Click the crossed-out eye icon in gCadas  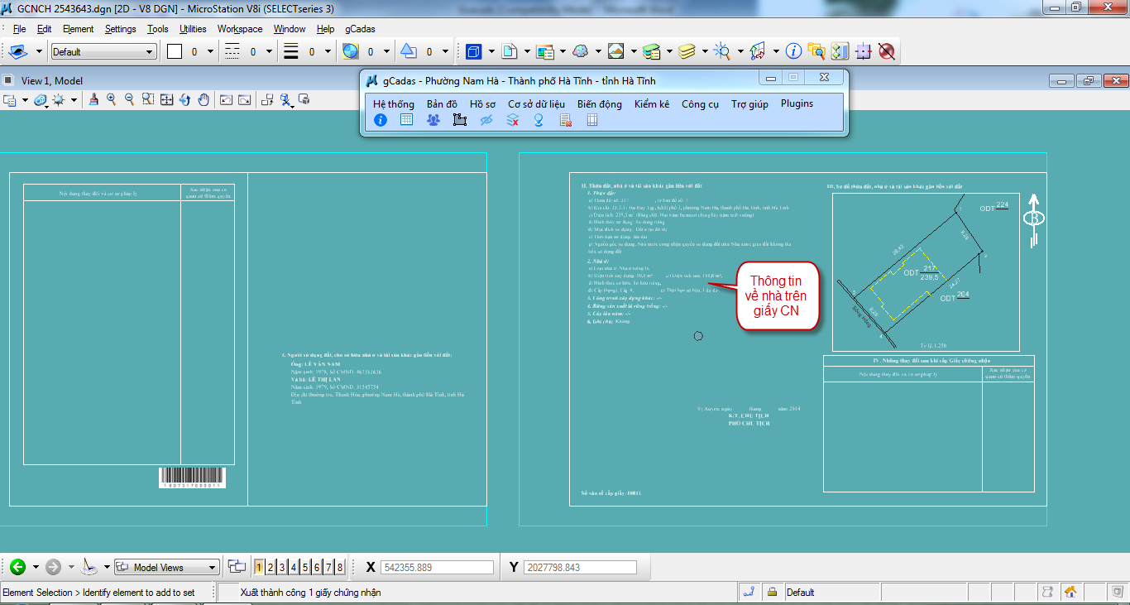486,120
